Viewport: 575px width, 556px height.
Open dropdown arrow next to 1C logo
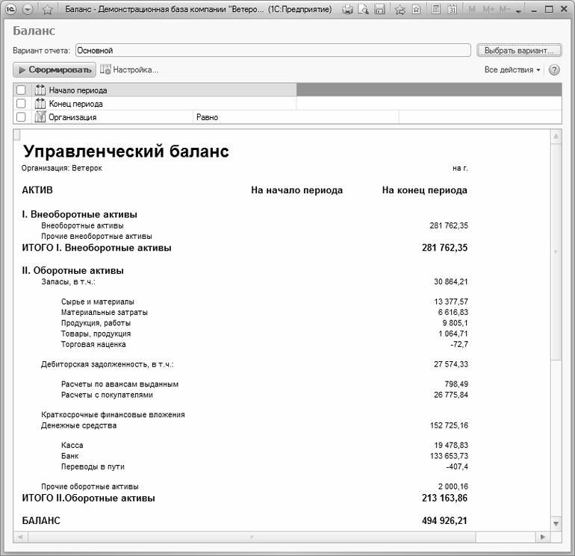[28, 10]
